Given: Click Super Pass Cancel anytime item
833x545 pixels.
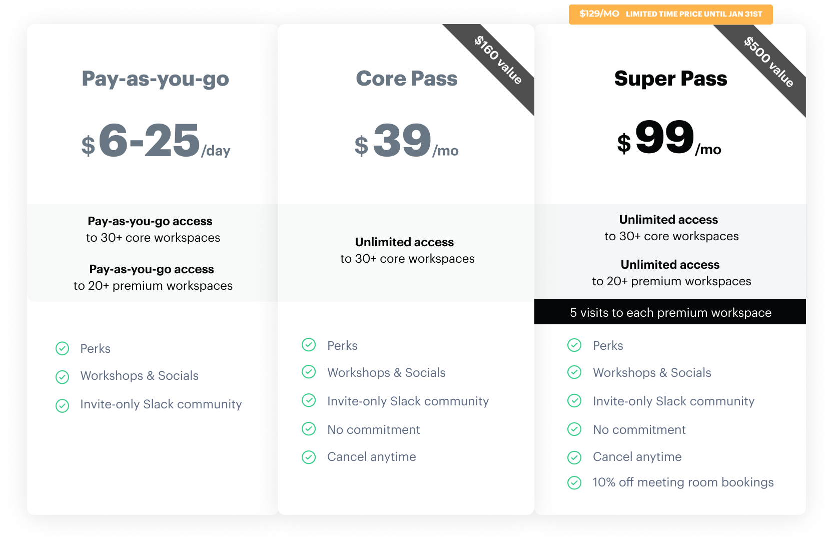Looking at the screenshot, I should (x=637, y=456).
